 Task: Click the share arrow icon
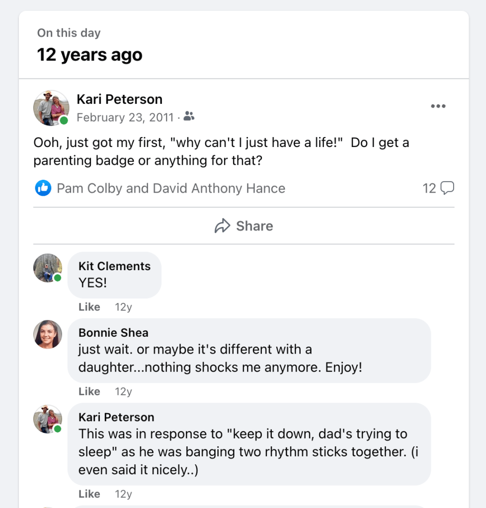click(x=222, y=226)
